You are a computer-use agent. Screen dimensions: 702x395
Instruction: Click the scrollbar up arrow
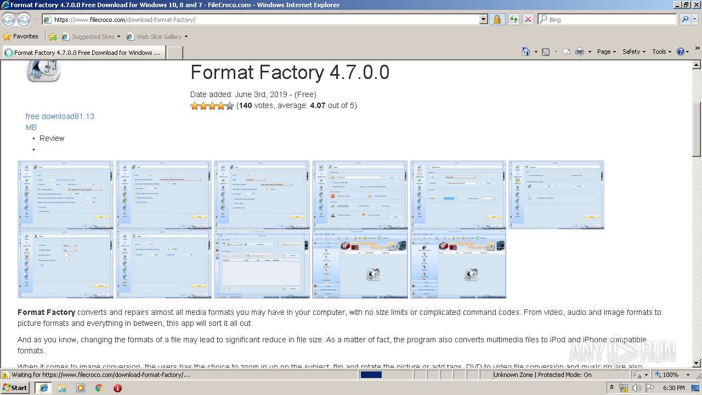(697, 64)
